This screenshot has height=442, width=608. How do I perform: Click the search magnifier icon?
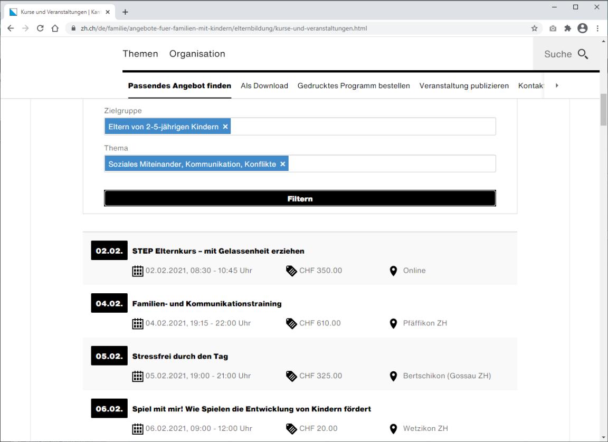(582, 54)
